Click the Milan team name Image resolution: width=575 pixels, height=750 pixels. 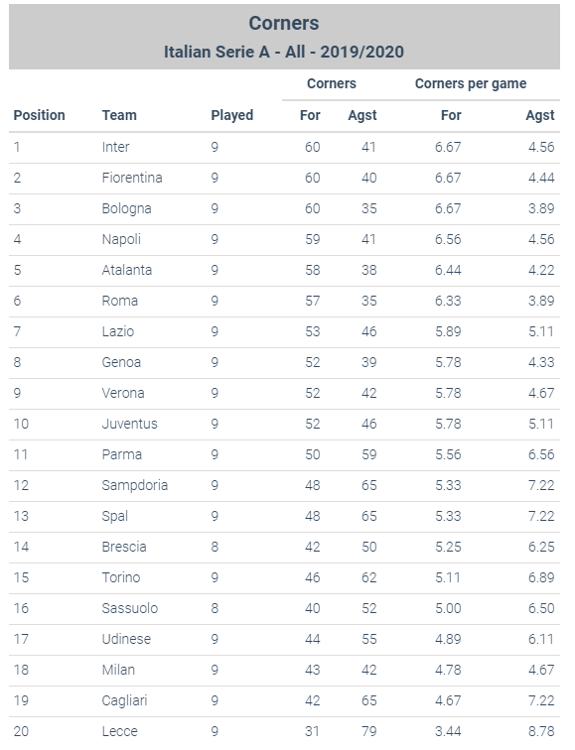point(118,670)
